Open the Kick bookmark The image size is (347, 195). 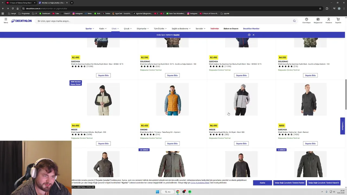click(x=97, y=14)
